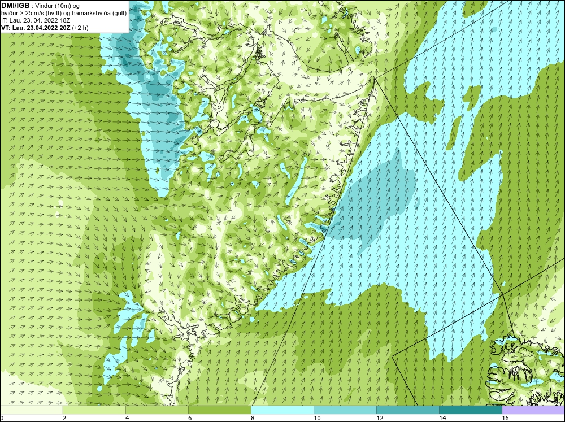Click the legend scale label 2
The width and height of the screenshot is (565, 422).
64,418
